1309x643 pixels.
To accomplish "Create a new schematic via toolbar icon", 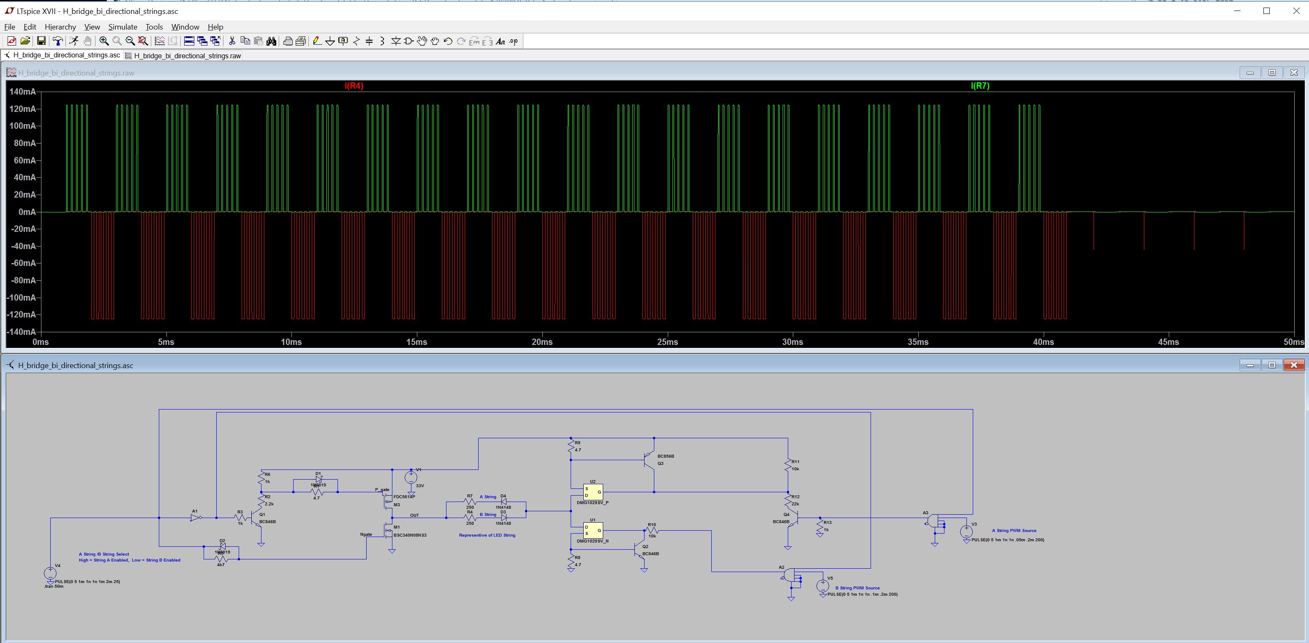I will tap(11, 41).
